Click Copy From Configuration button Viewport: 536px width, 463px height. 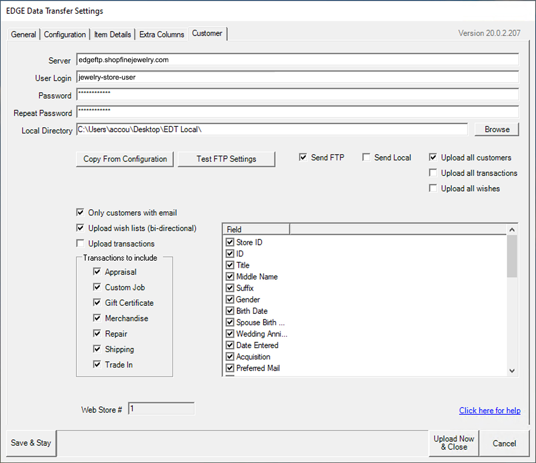(125, 159)
